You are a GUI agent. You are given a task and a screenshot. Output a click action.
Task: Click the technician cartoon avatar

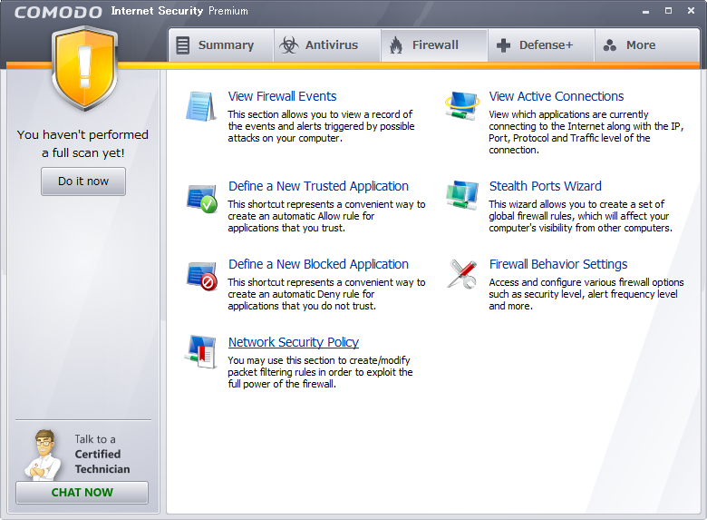coord(41,454)
